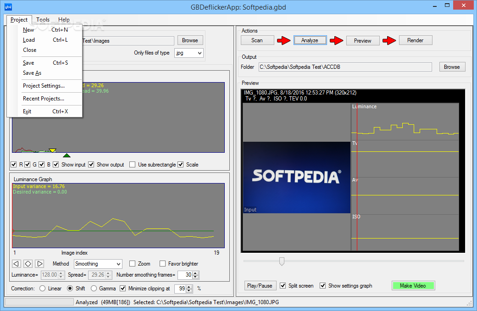Open the Project menu
477x311 pixels.
coord(19,20)
